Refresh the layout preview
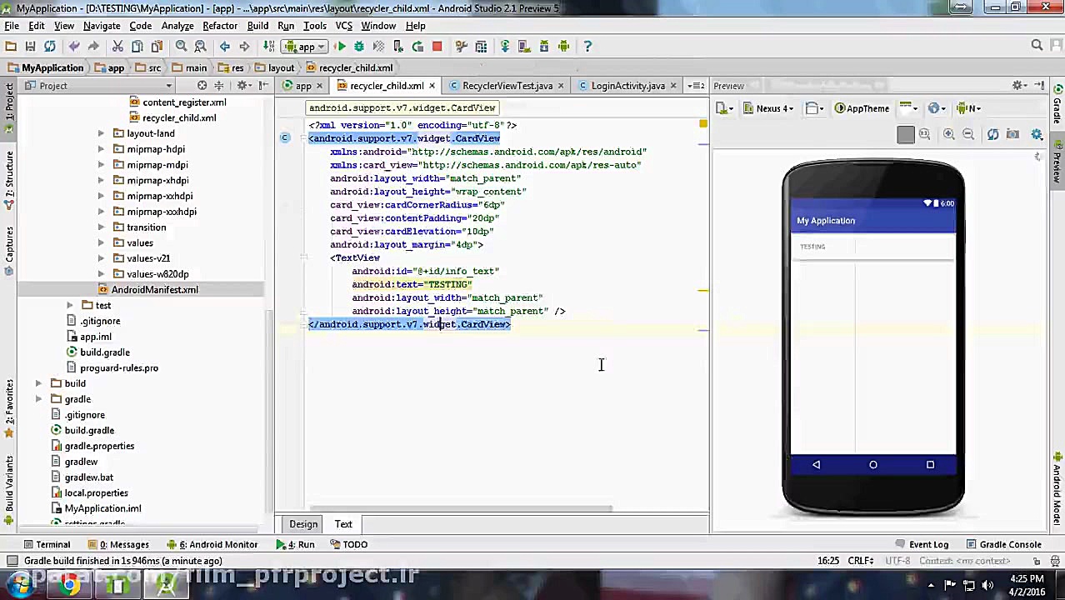1065x600 pixels. pyautogui.click(x=992, y=134)
